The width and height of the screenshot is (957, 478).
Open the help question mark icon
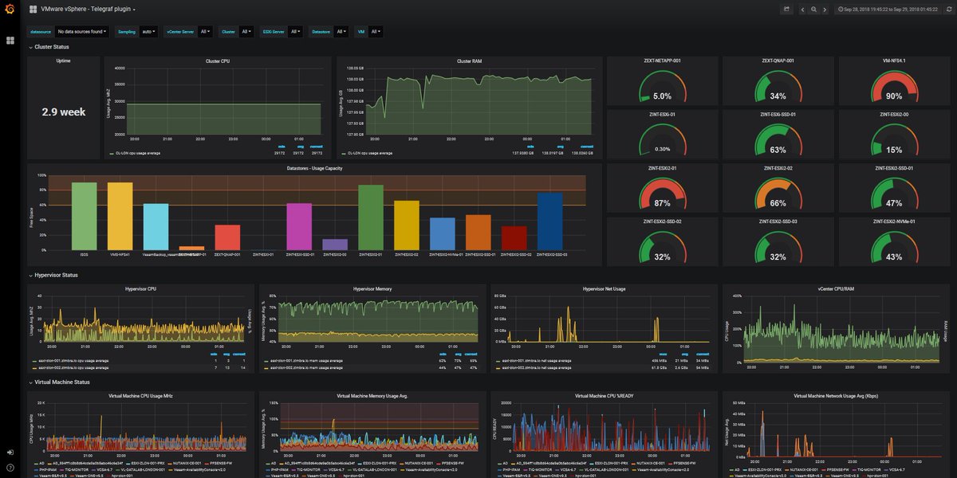click(x=10, y=468)
